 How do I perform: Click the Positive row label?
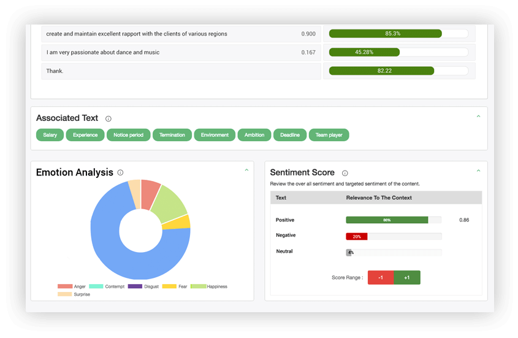tap(285, 220)
